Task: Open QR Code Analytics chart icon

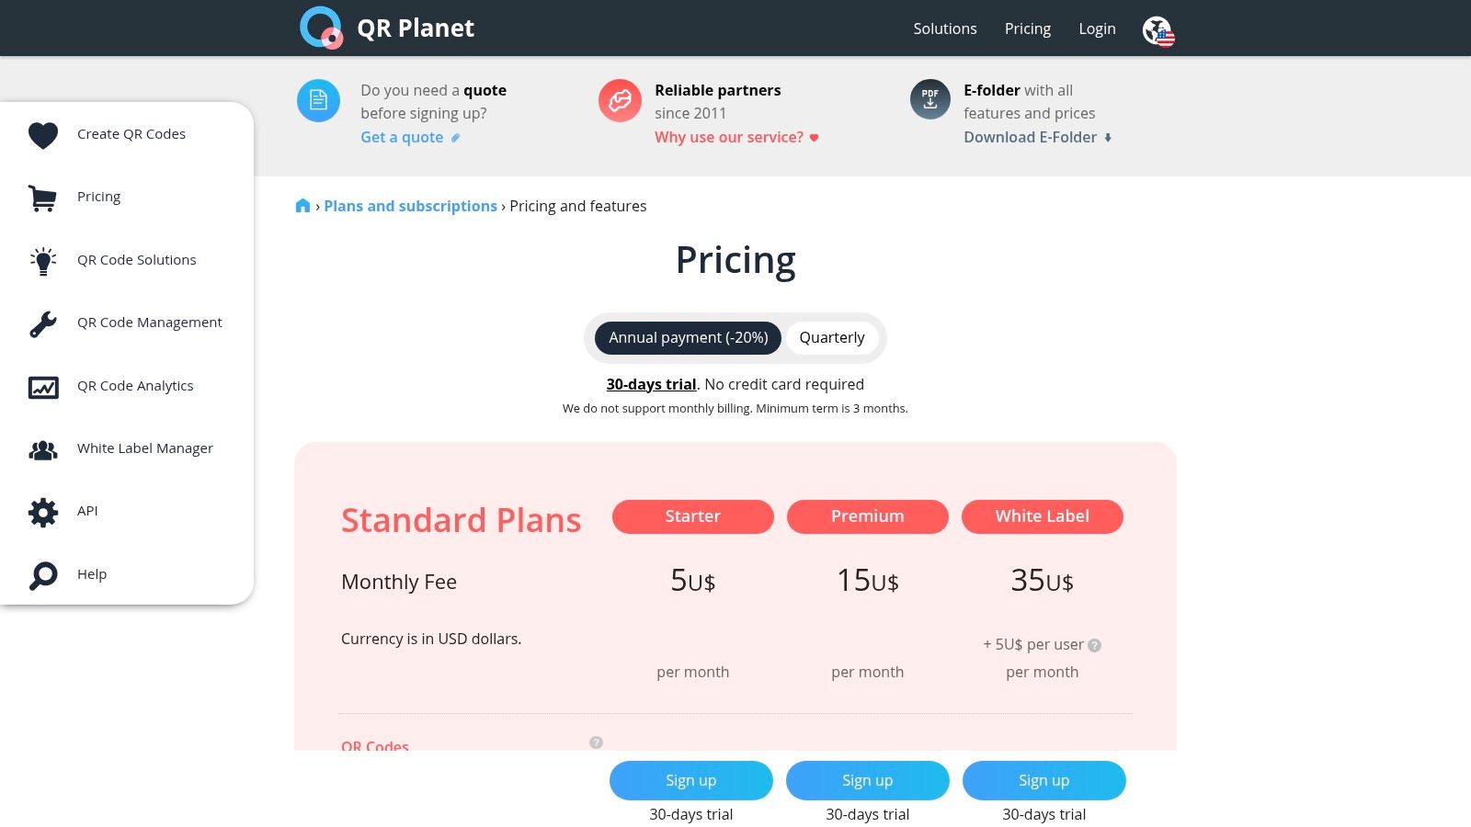Action: [42, 386]
